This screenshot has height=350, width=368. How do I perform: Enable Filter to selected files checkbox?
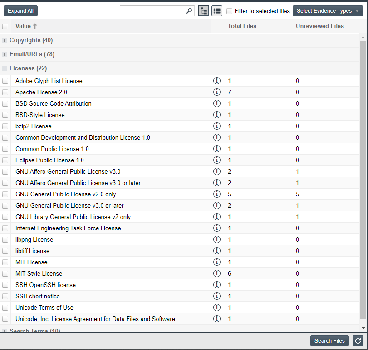click(x=230, y=11)
